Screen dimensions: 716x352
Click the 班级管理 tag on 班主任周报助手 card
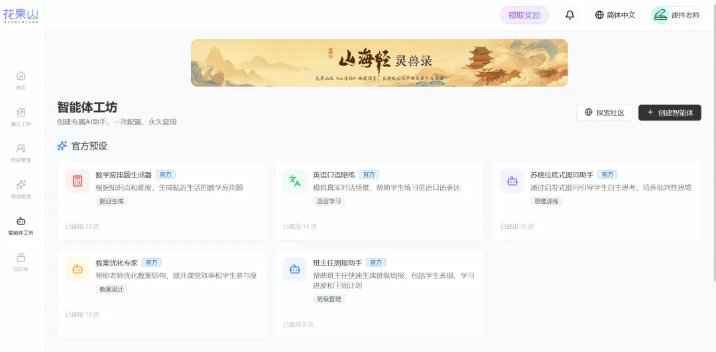(x=329, y=299)
